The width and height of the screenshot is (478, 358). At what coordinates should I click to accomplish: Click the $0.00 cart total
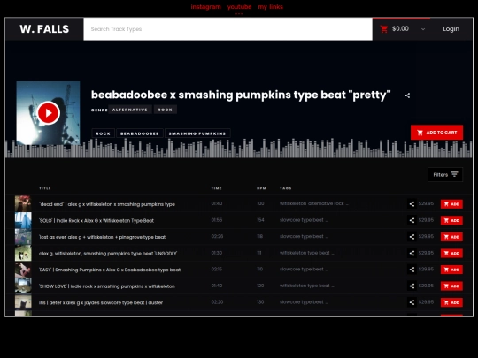[x=400, y=28]
